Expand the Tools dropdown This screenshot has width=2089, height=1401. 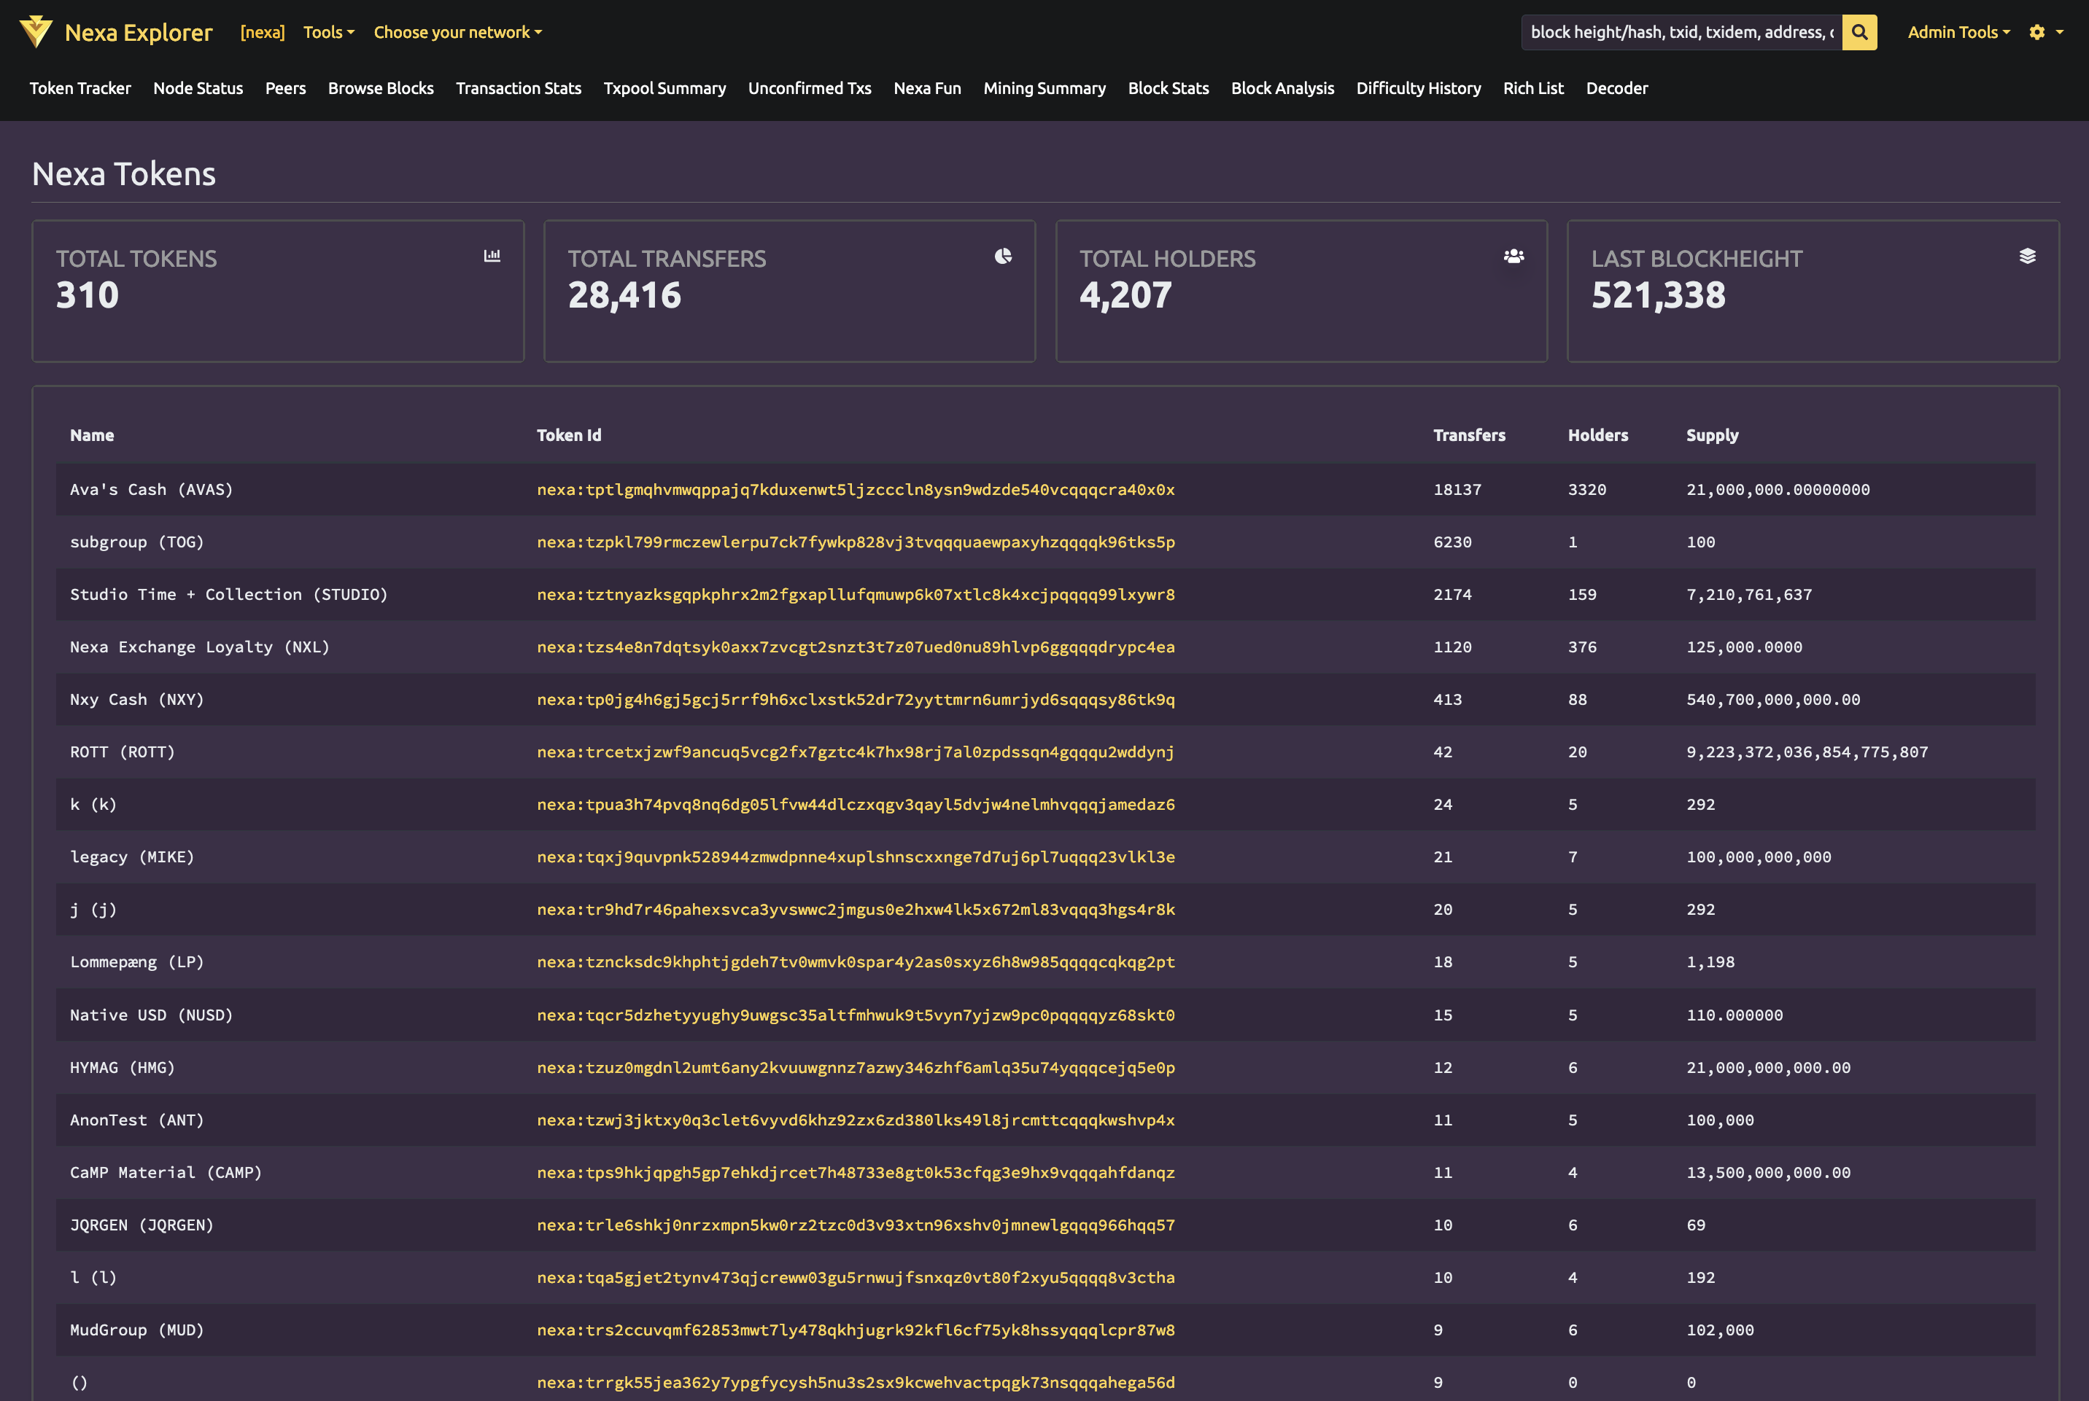coord(329,32)
